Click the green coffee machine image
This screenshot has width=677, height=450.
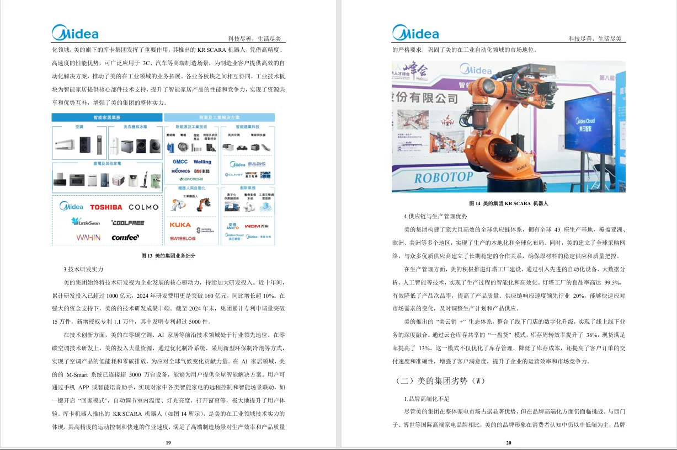[156, 181]
